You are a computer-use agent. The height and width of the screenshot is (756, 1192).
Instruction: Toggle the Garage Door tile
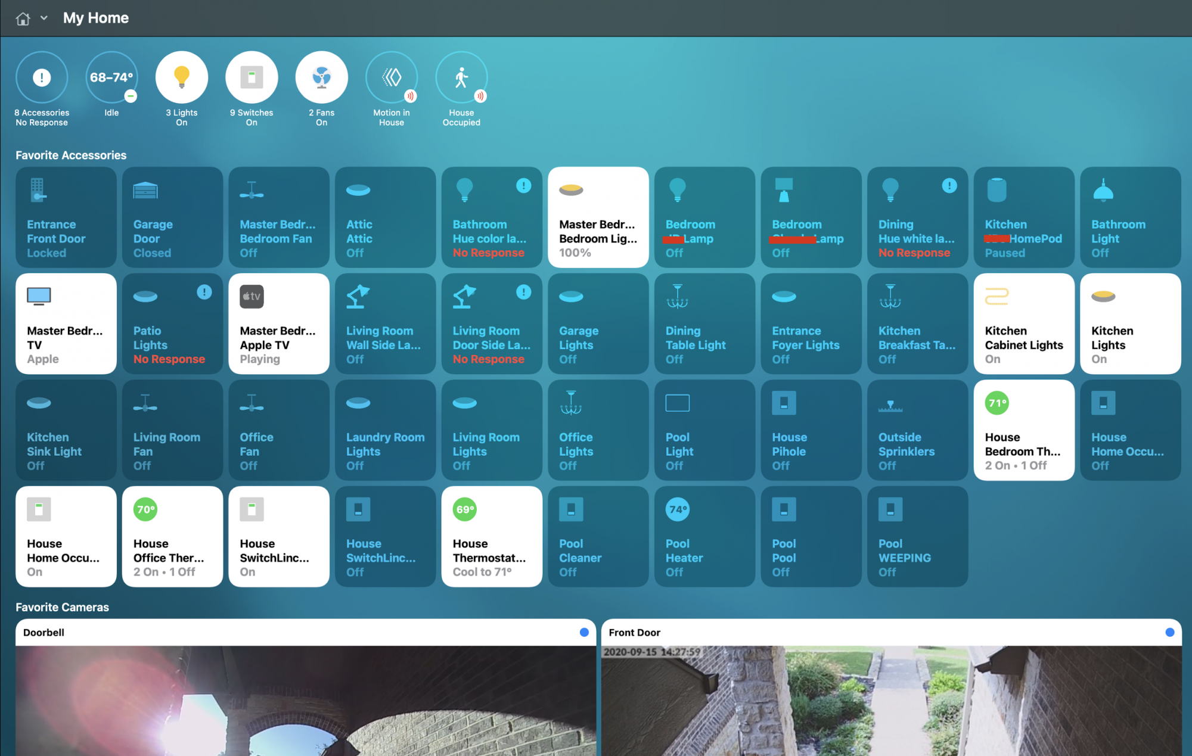[172, 217]
